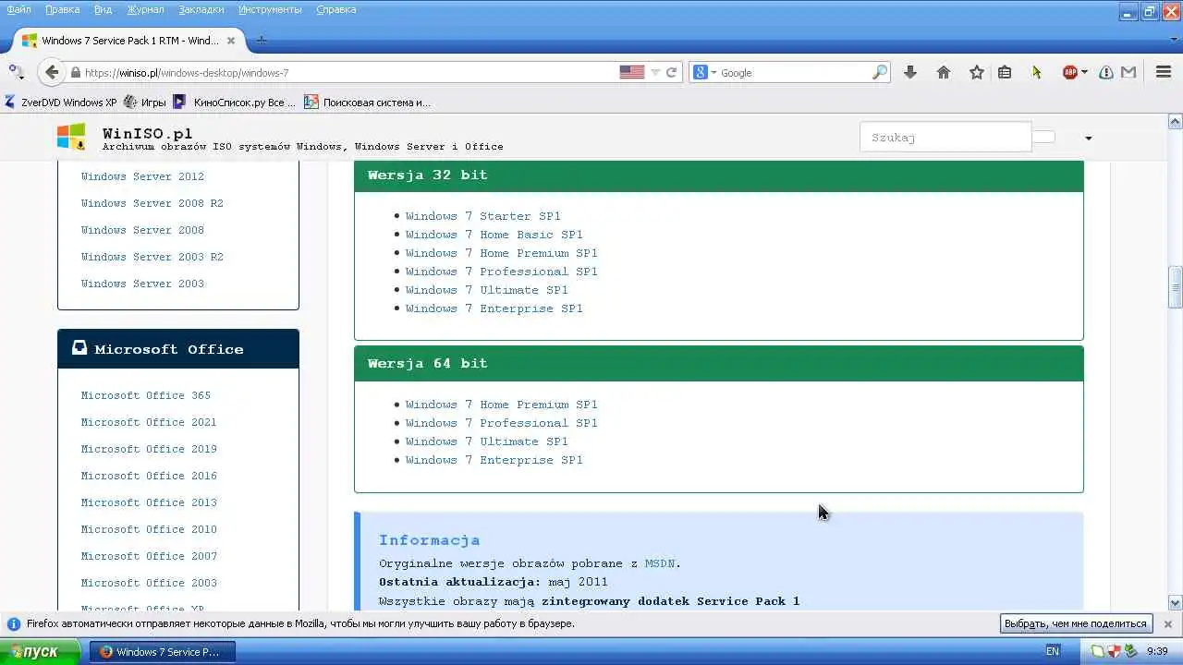Open the Firefox hamburger menu
The width and height of the screenshot is (1183, 665).
tap(1164, 72)
